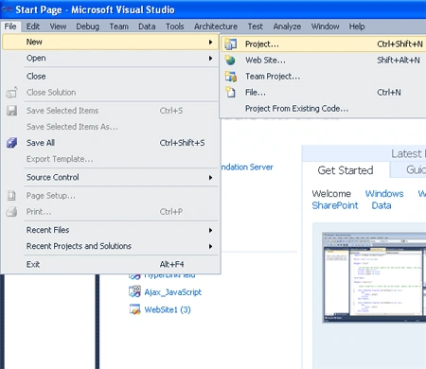The image size is (426, 369).
Task: Open the Debug menu
Action: (88, 26)
